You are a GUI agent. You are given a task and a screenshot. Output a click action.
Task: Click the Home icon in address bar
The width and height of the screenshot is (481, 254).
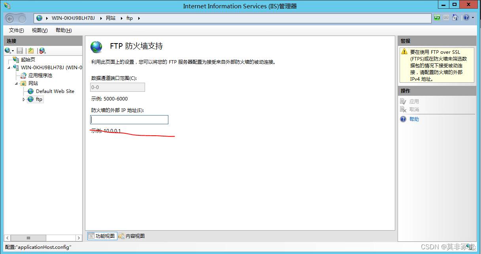pos(455,18)
